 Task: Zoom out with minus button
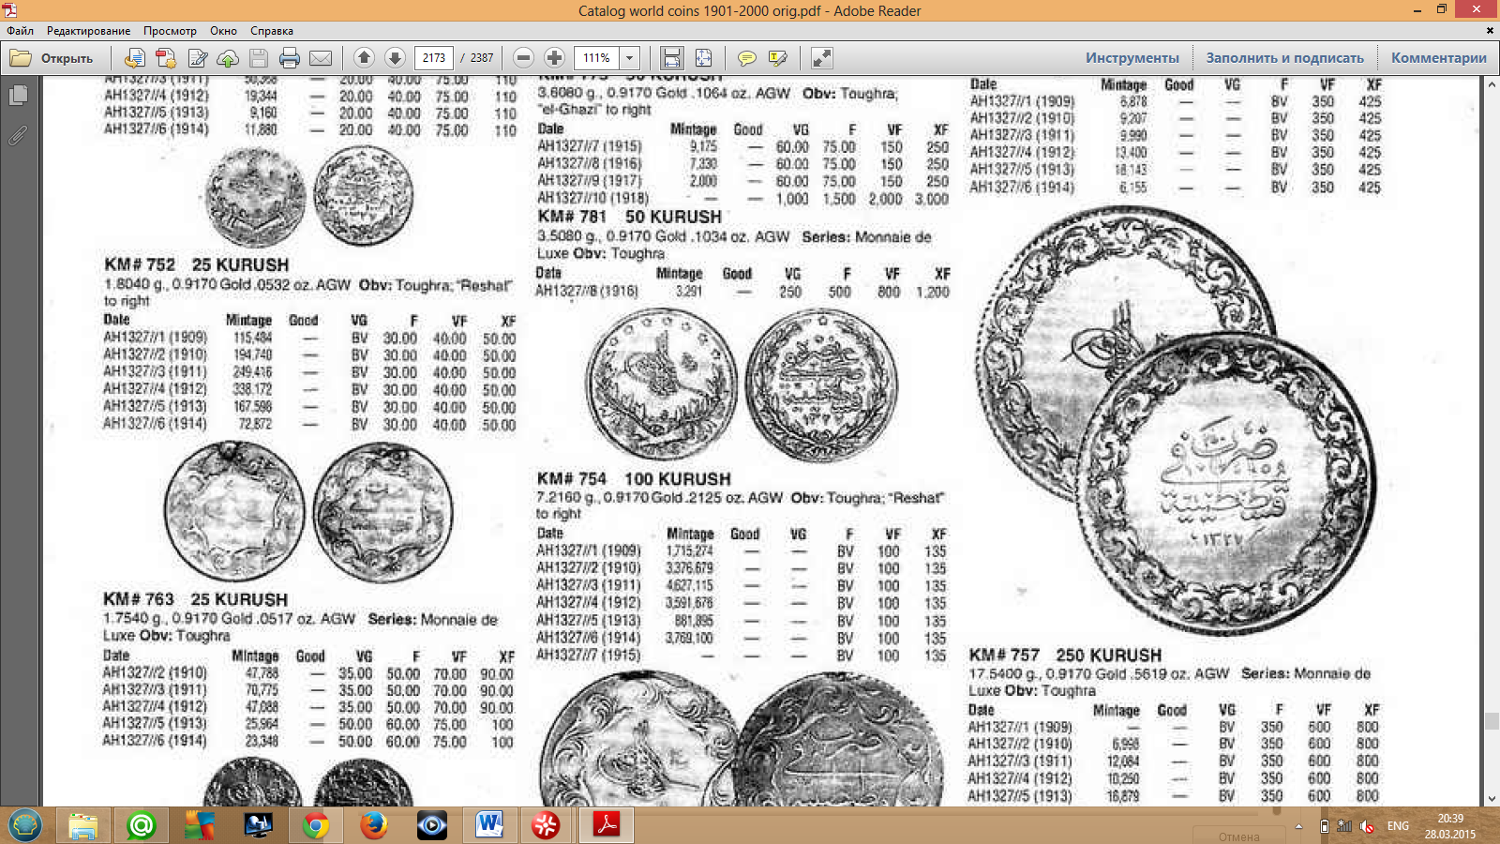[x=524, y=58]
